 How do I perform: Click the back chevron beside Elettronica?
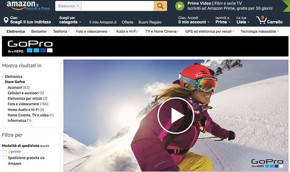2,76
